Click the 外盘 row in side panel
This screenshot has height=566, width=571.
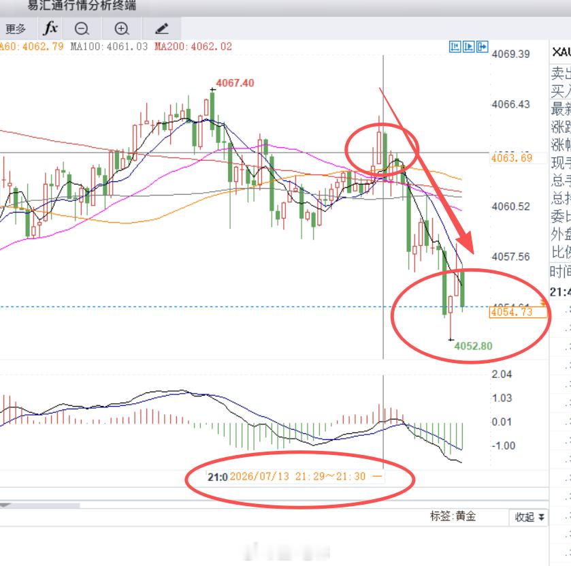tap(560, 234)
